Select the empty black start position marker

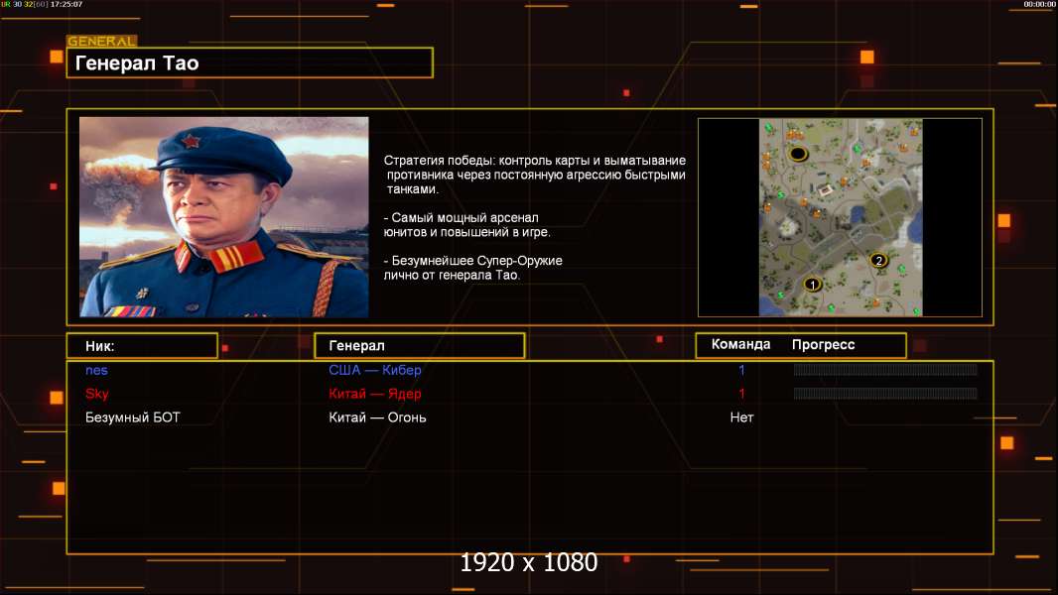[798, 154]
